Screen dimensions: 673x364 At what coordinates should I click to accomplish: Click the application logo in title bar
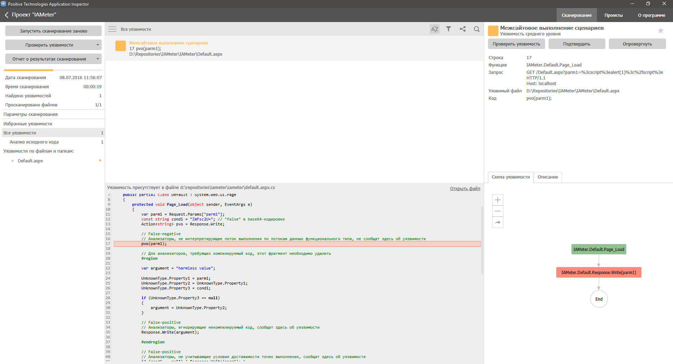(4, 4)
